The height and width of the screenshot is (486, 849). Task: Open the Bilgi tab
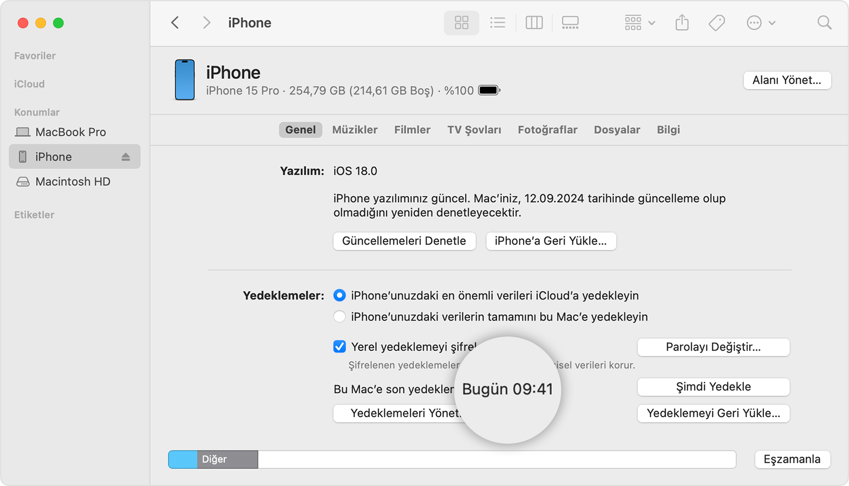[x=668, y=130]
